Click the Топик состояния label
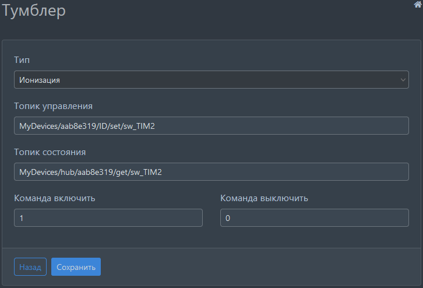 50,152
